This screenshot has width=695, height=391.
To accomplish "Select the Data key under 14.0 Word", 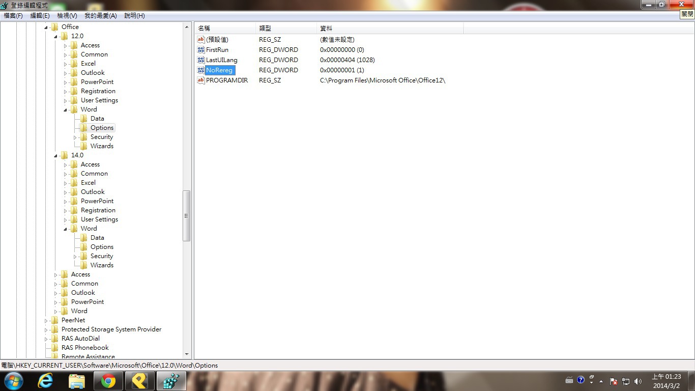I will [97, 238].
